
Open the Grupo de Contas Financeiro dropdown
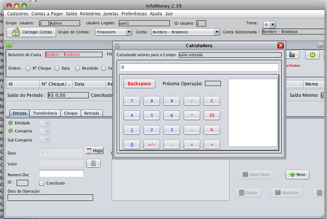click(114, 32)
